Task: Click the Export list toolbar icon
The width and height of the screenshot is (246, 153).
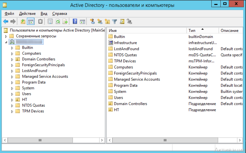Action: [x=65, y=22]
